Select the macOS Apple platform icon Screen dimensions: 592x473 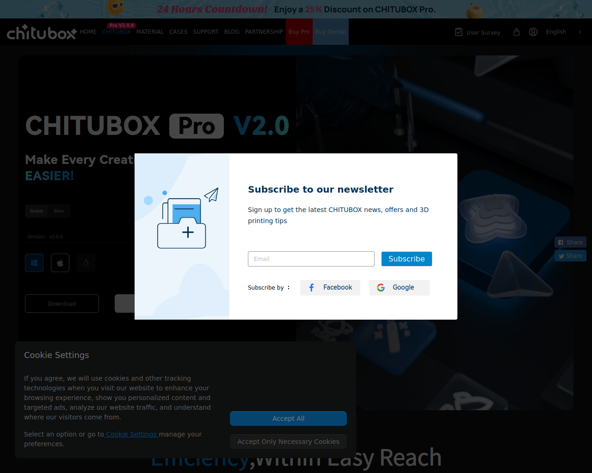point(60,263)
